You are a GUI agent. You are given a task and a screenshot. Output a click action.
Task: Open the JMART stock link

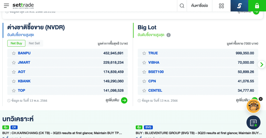[24, 63]
